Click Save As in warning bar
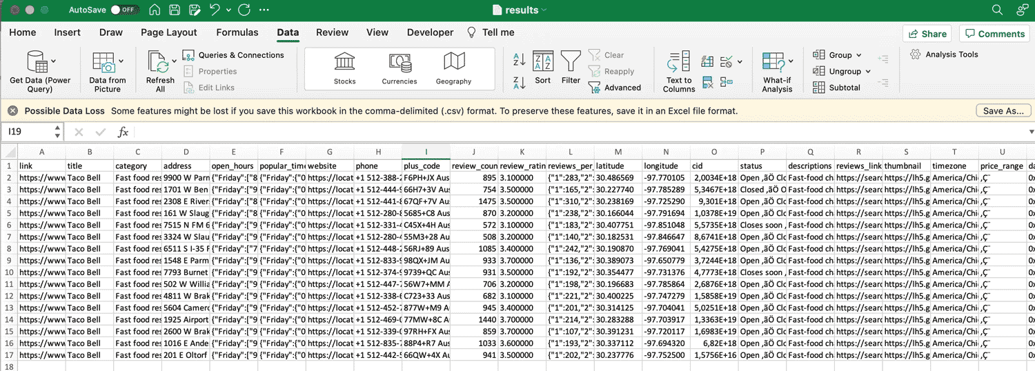The height and width of the screenshot is (371, 1035). coord(1004,110)
